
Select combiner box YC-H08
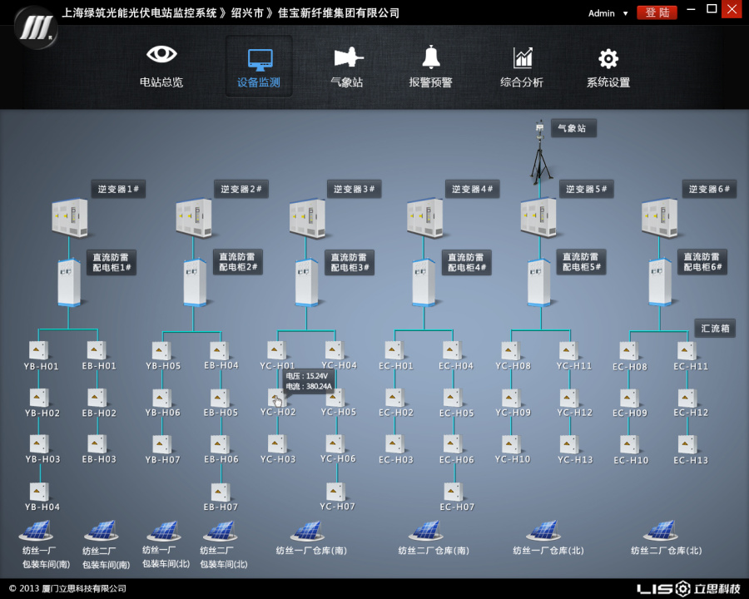tap(511, 350)
